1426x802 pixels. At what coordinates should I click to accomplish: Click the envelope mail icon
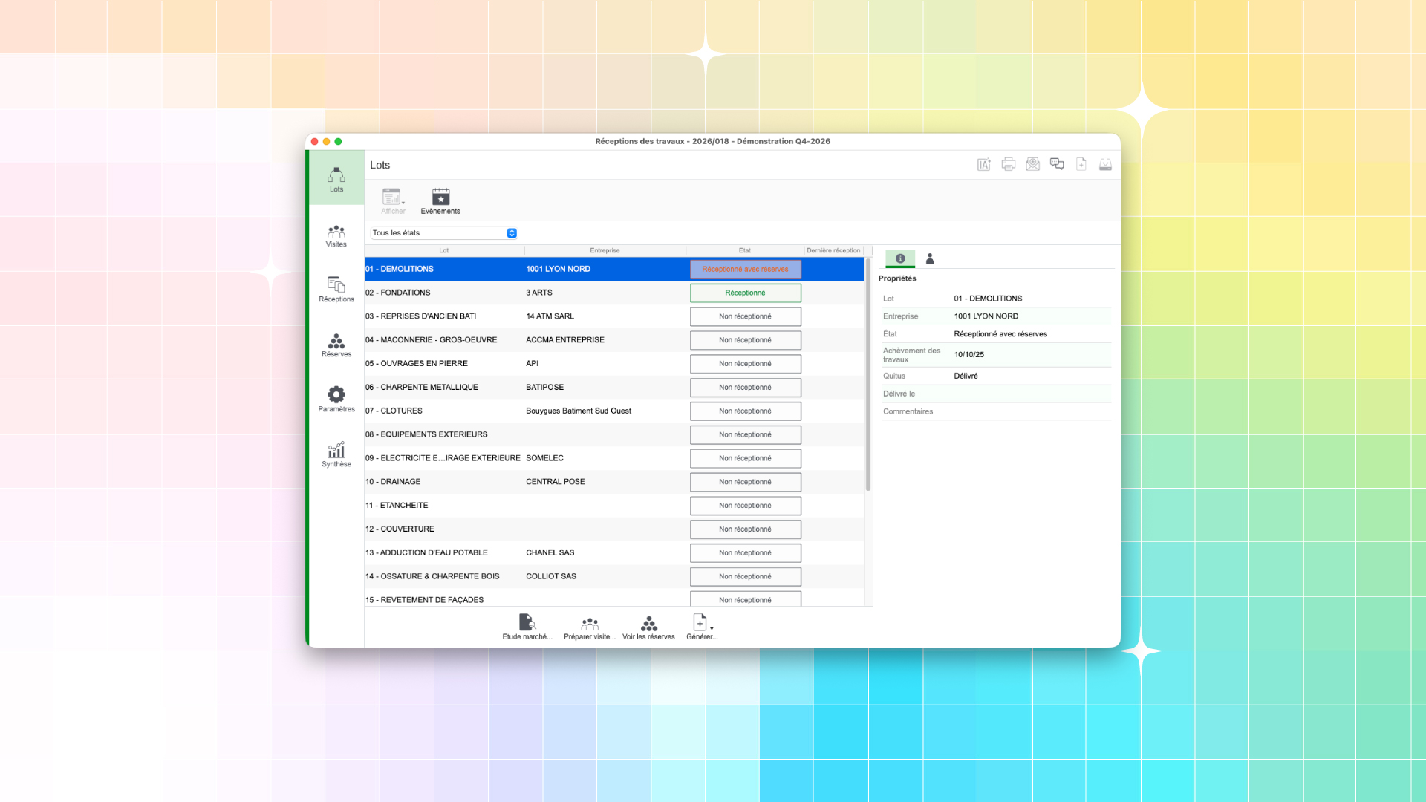pos(1032,165)
